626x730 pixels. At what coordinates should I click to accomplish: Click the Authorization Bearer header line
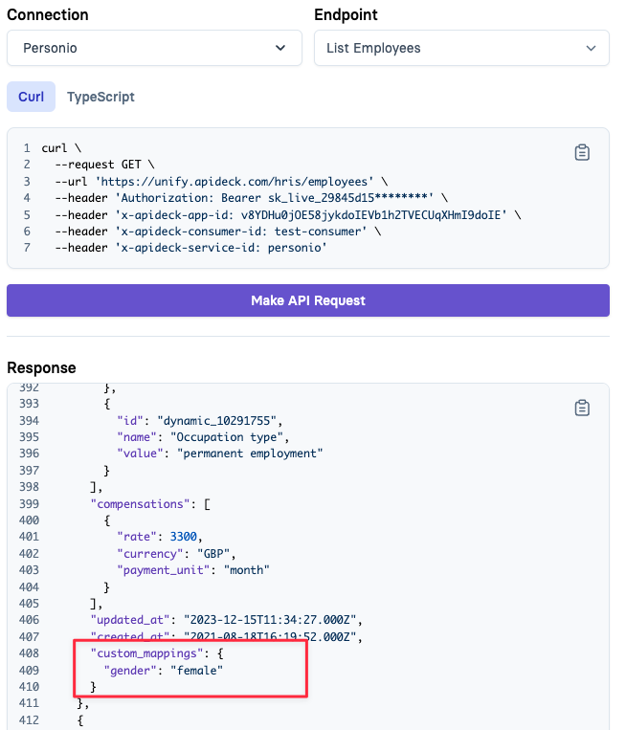coord(251,198)
